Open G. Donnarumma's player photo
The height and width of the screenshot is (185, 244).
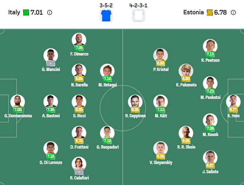(18, 102)
